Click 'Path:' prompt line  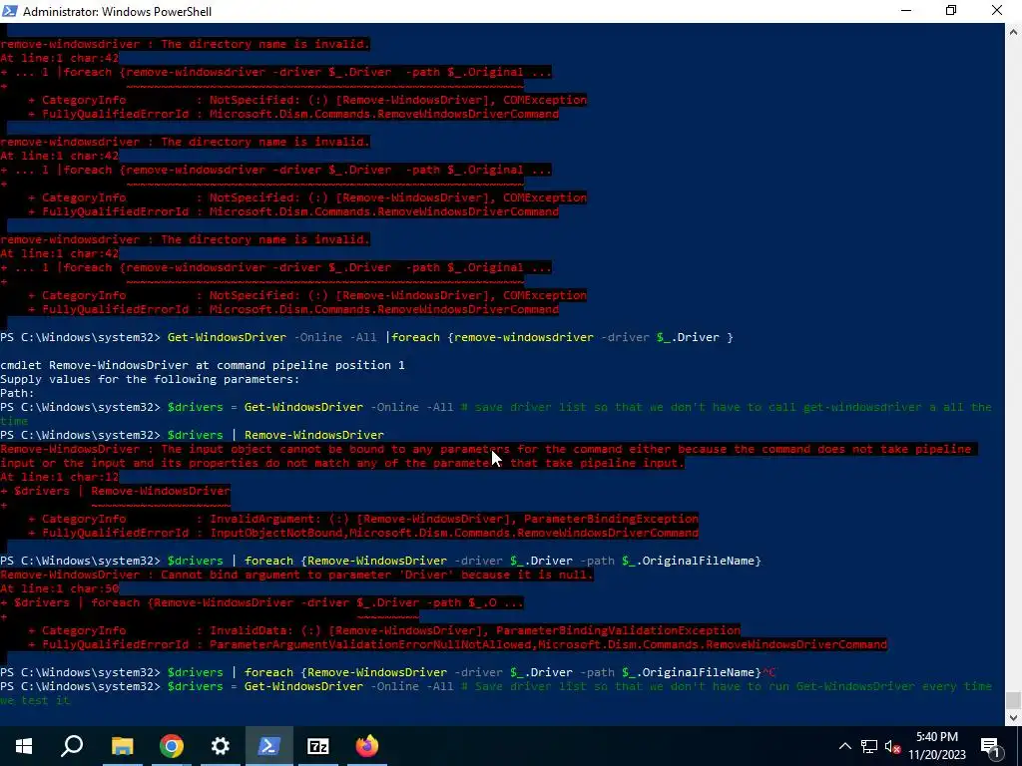click(18, 393)
